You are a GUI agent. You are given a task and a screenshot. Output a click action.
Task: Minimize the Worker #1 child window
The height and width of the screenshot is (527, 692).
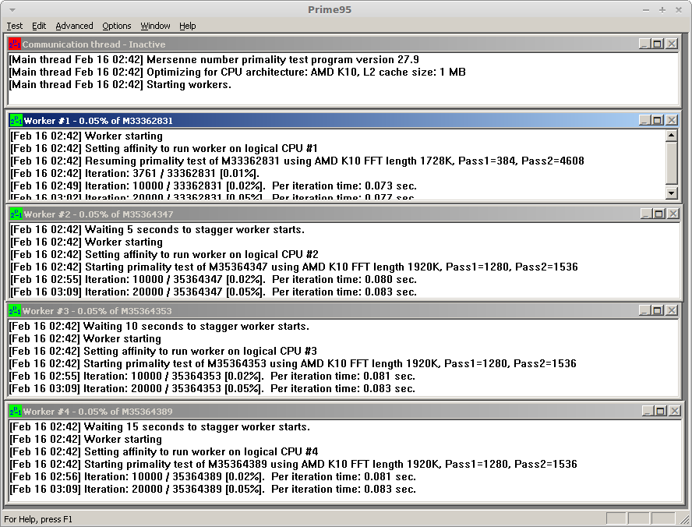tap(644, 121)
